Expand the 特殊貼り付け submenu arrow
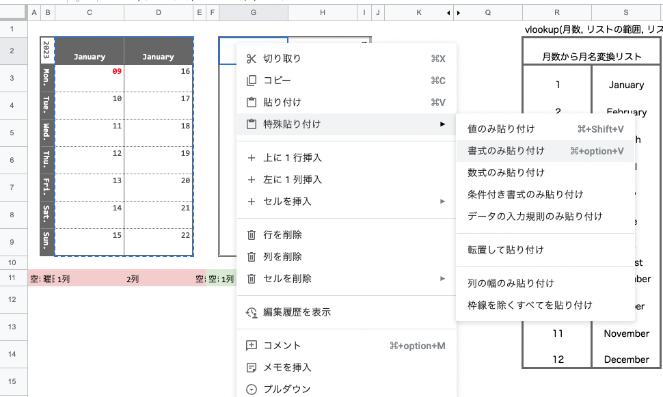This screenshot has width=663, height=397. pos(442,124)
